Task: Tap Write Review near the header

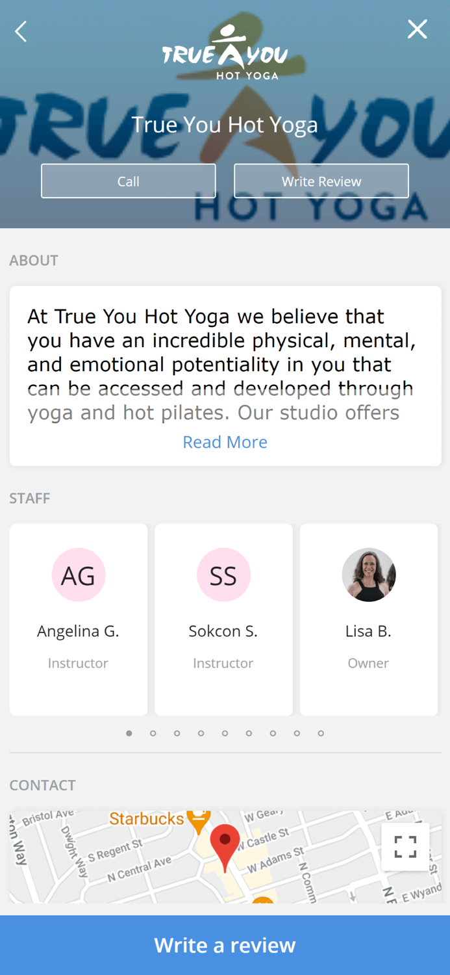Action: click(321, 181)
